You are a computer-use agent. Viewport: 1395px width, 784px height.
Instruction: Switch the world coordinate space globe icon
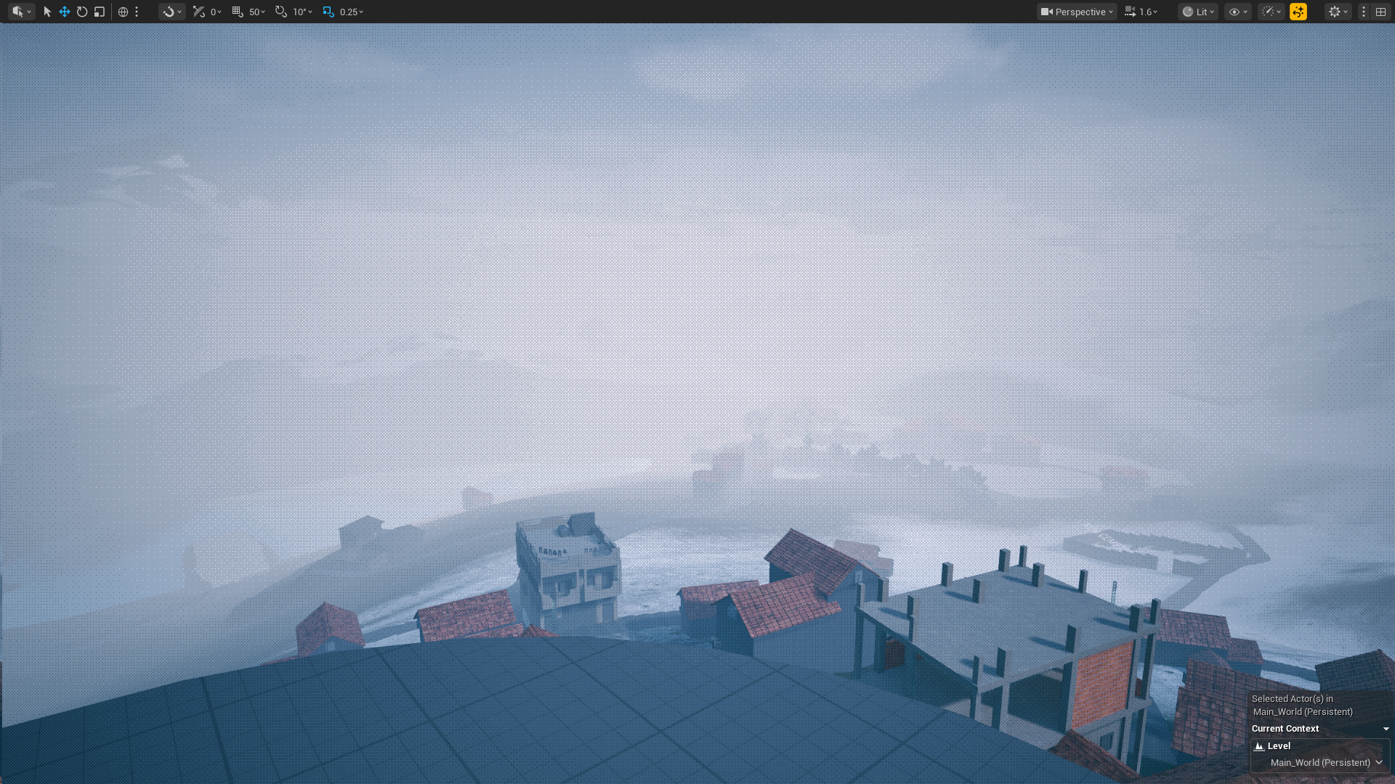123,12
